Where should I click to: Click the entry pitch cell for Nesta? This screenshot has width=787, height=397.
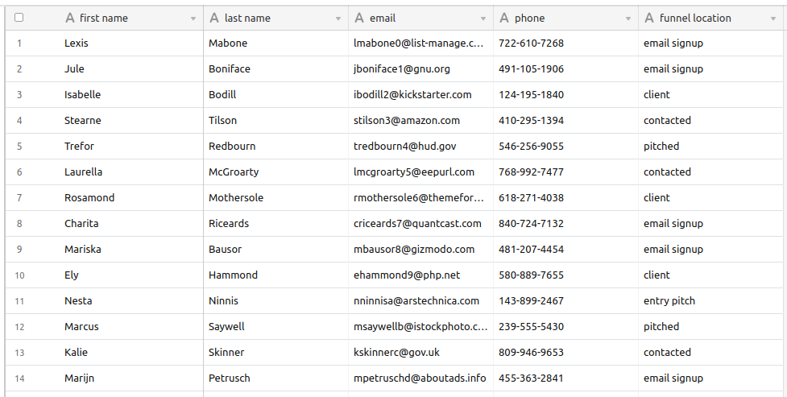(x=669, y=301)
